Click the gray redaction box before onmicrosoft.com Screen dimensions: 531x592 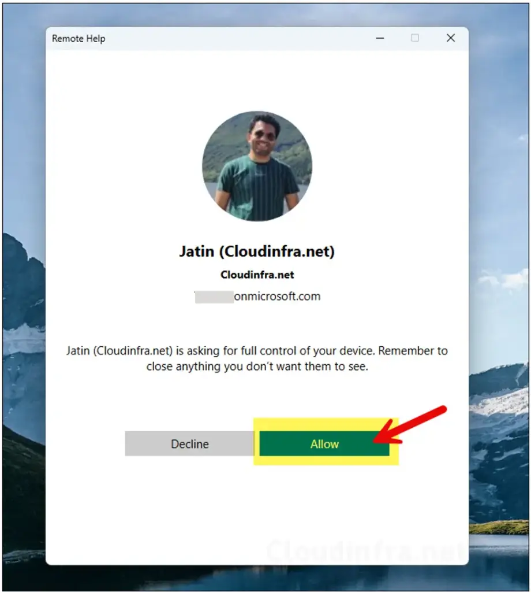tap(214, 297)
